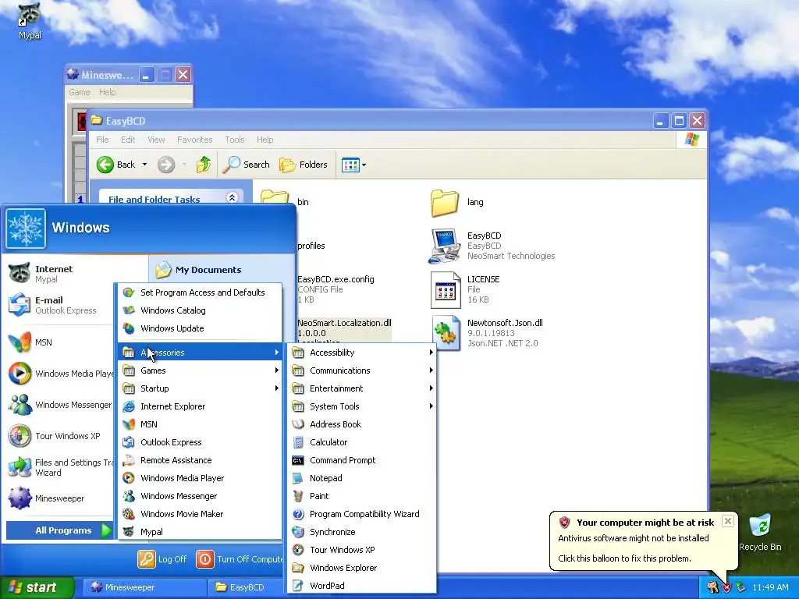The width and height of the screenshot is (799, 599).
Task: Open the Game menu in Minesweeper
Action: click(x=80, y=92)
